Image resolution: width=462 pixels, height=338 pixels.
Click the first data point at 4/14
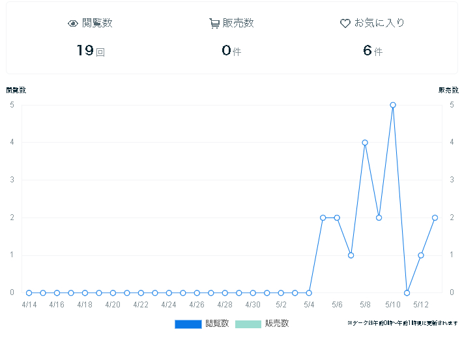[x=29, y=293]
